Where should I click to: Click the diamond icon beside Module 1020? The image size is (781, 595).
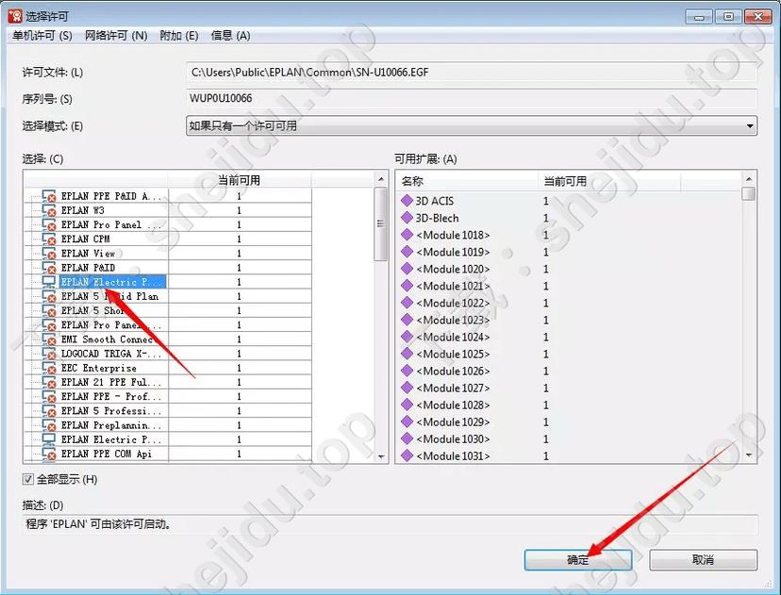(407, 269)
